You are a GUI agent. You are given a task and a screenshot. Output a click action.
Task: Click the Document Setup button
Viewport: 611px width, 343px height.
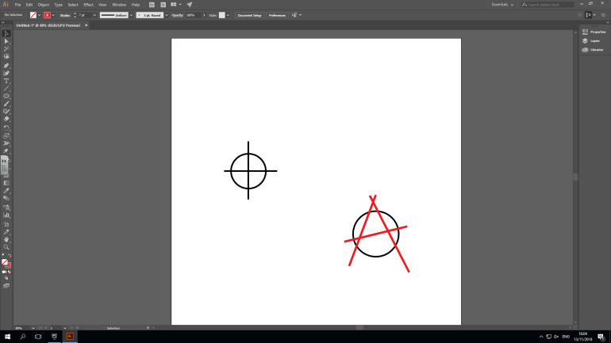[249, 15]
